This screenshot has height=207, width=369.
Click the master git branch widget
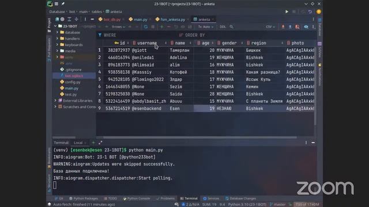pos(277,205)
